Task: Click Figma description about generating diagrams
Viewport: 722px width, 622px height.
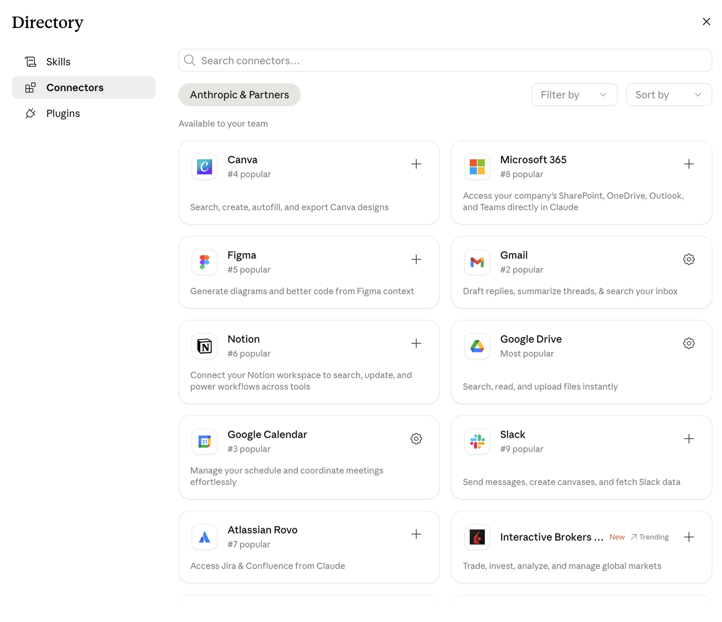Action: (302, 291)
